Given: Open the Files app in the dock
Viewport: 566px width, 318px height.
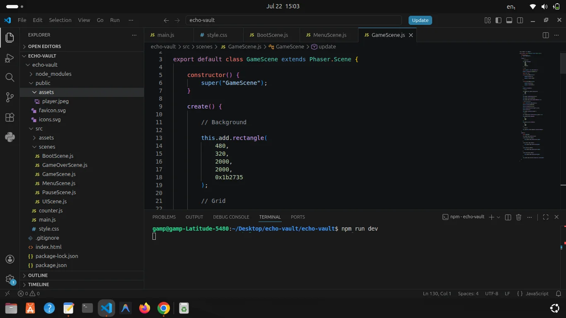Looking at the screenshot, I should coord(11,308).
